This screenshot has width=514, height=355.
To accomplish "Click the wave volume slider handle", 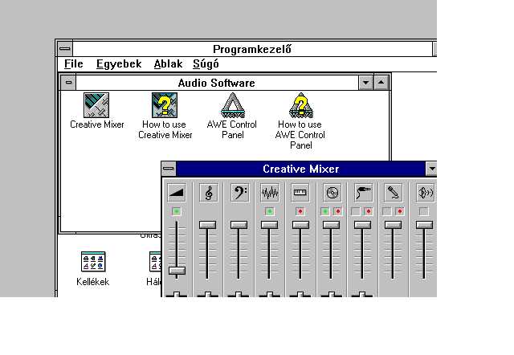I will pos(270,225).
